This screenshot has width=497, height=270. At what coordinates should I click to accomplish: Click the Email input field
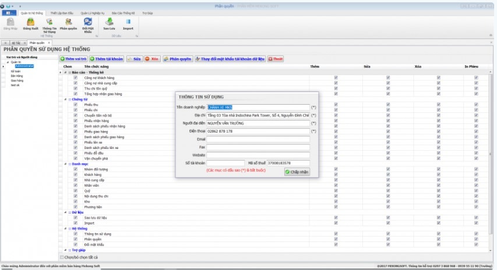tap(258, 140)
